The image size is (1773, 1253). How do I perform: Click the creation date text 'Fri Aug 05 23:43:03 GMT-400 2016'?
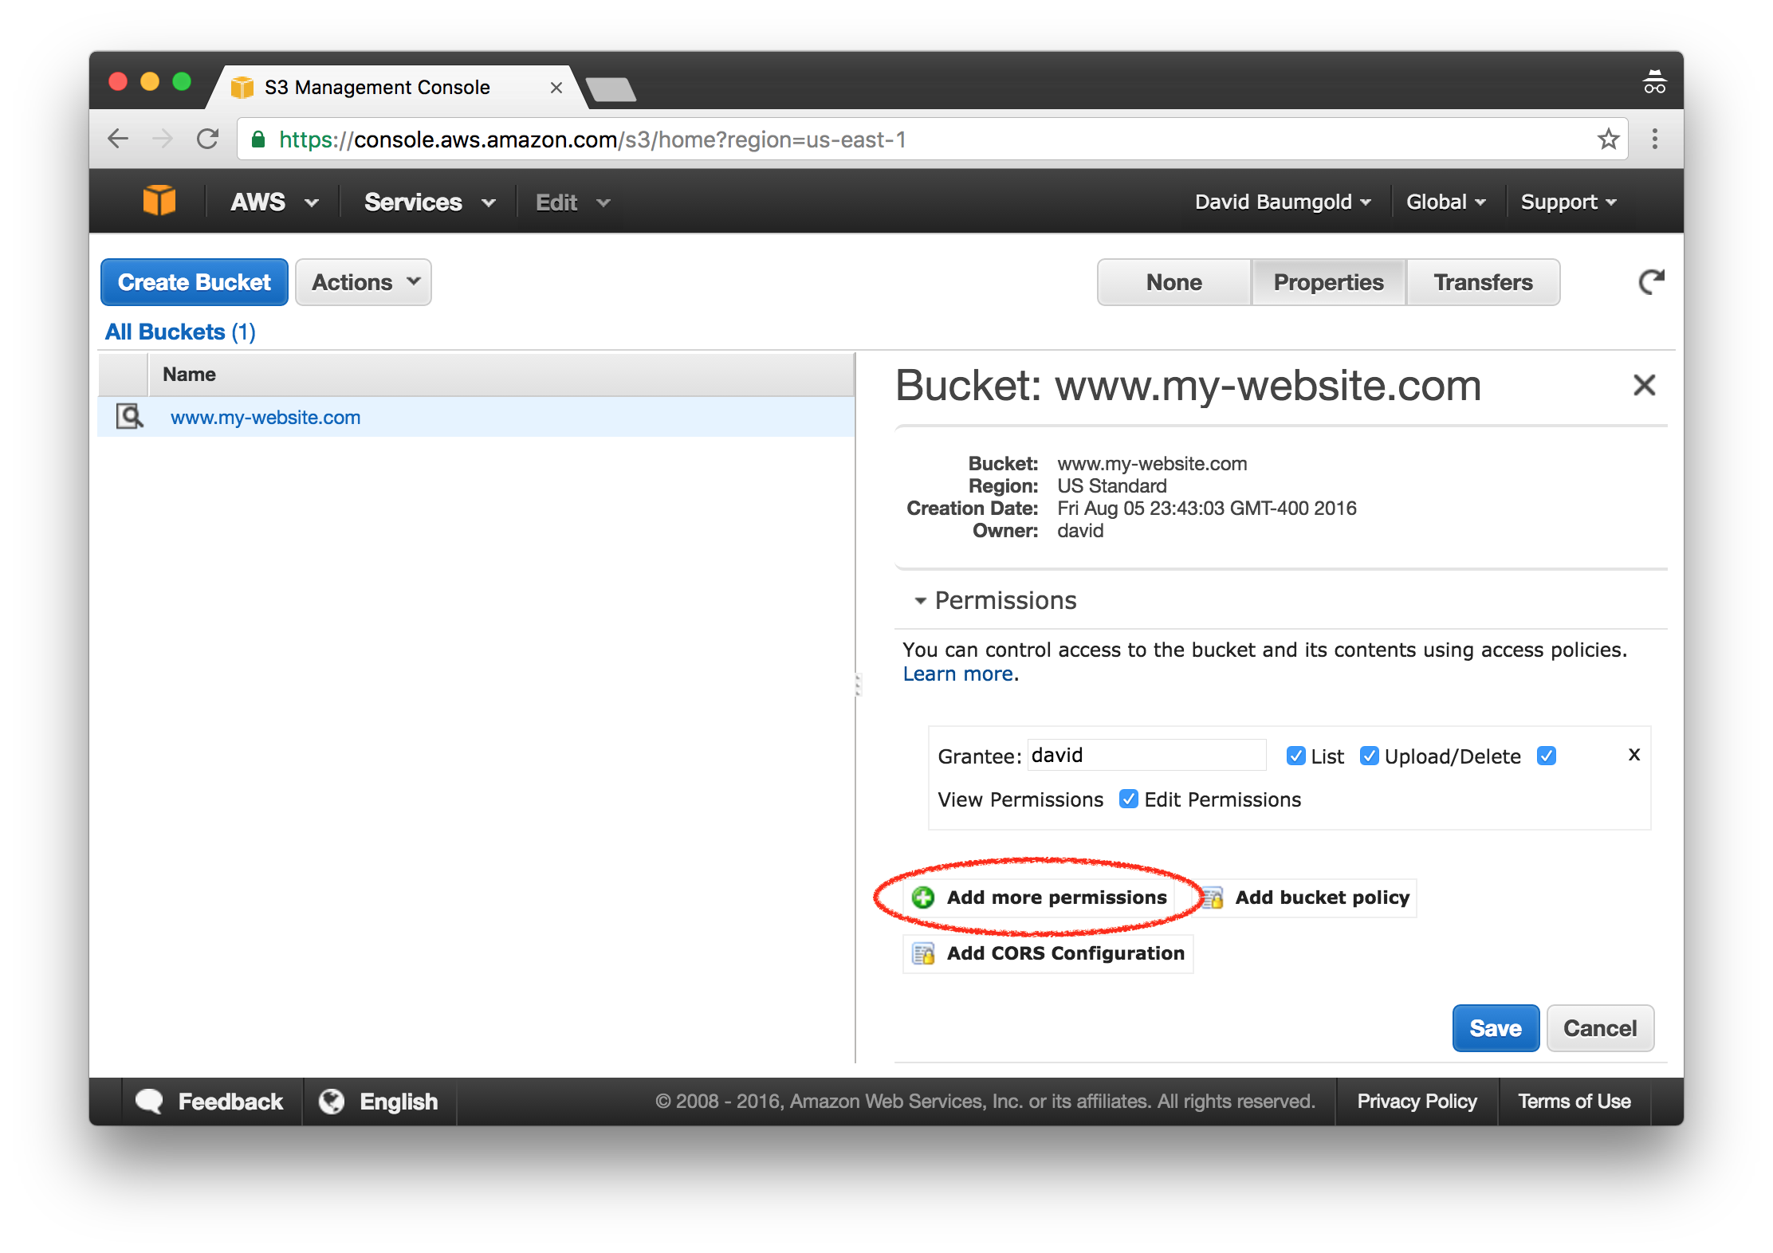(x=1206, y=508)
